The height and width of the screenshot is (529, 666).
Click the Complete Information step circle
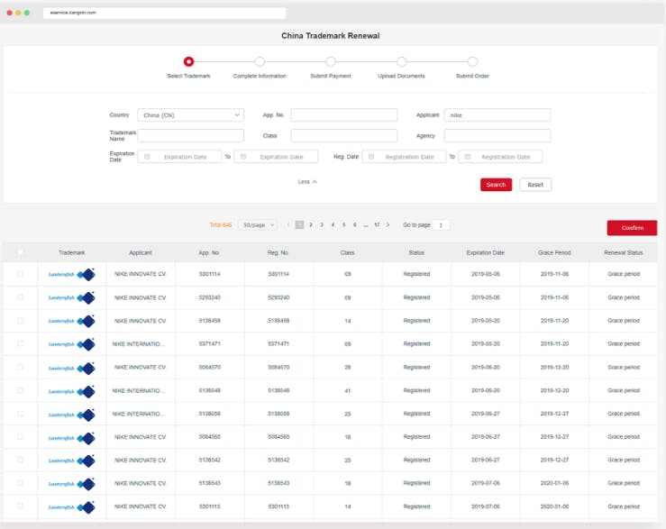260,61
